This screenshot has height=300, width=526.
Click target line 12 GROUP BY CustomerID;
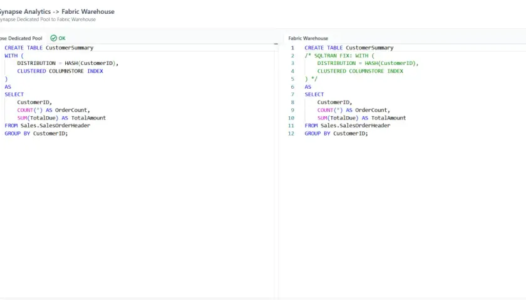click(336, 133)
